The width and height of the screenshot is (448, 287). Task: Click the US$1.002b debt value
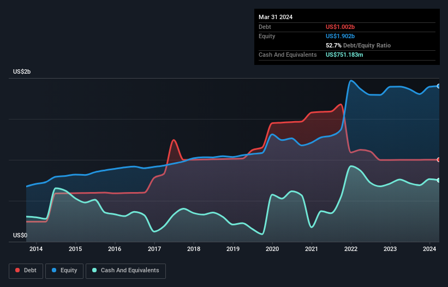tap(340, 27)
